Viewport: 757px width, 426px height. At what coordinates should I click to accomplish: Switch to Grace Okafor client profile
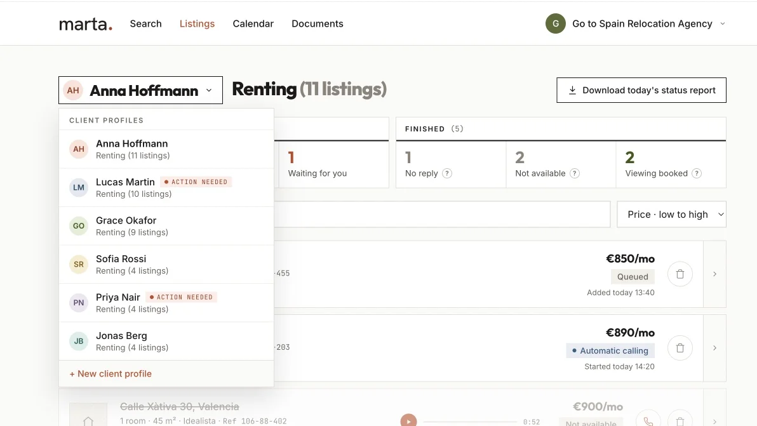[x=166, y=226]
